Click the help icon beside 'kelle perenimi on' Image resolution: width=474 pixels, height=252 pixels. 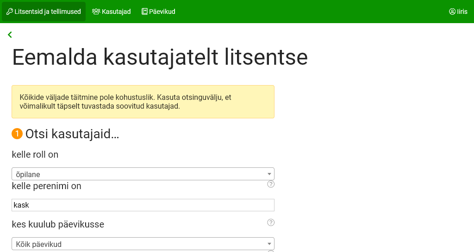coord(271,184)
